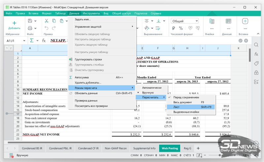Viewport: 264px width, 162px height.
Task: Click the Вставка insert plus icon
Action: point(245,21)
